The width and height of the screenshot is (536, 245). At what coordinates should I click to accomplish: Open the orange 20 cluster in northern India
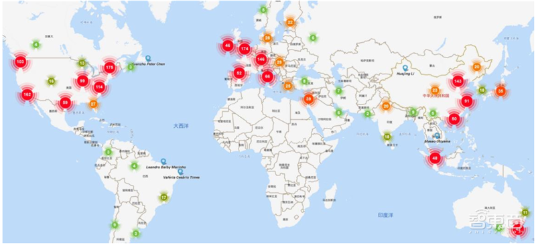pyautogui.click(x=386, y=106)
